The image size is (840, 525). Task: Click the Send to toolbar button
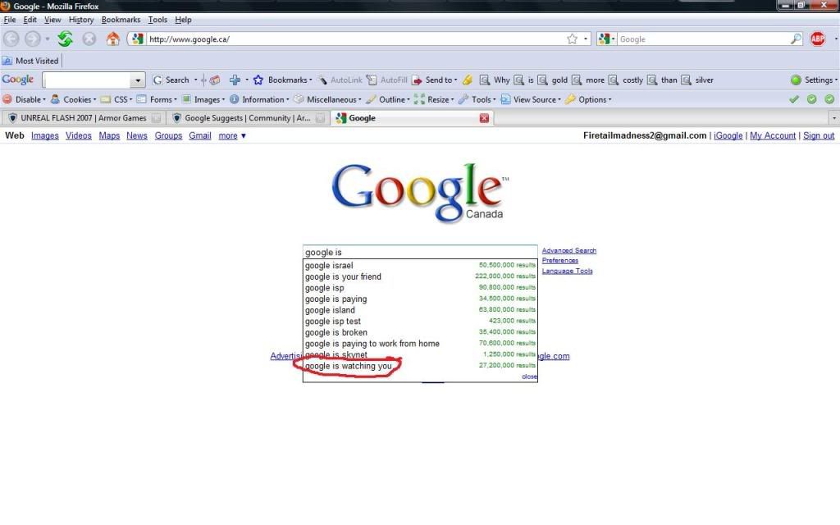[434, 80]
